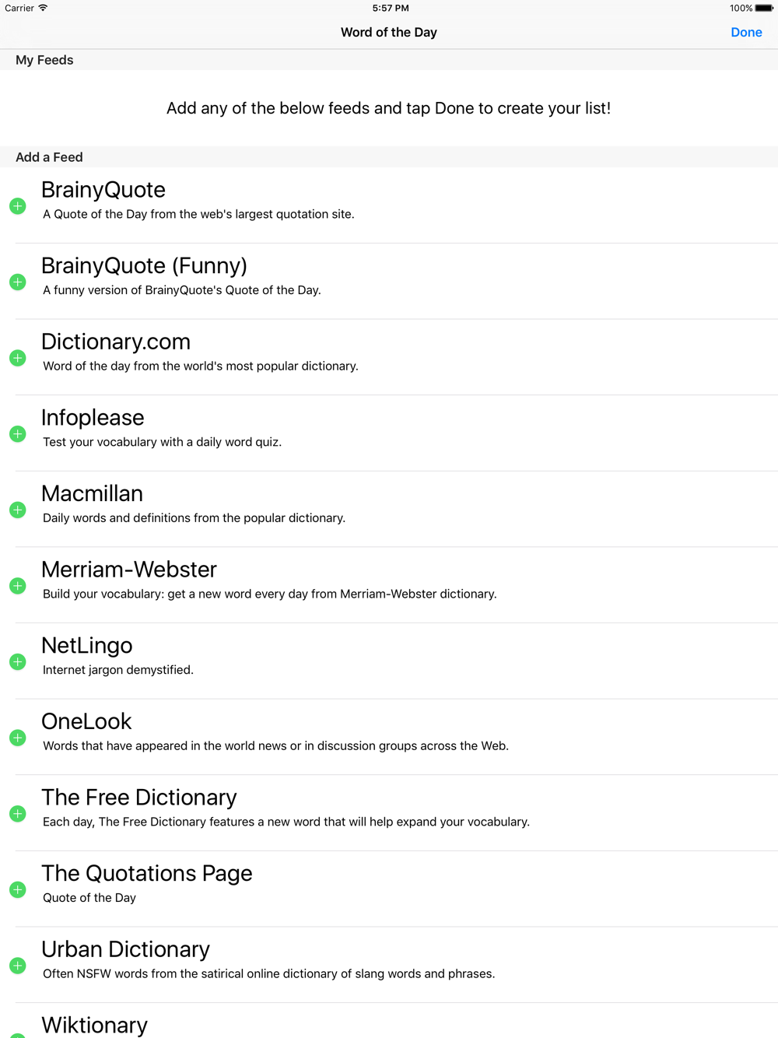Click the plus icon for The Free Dictionary
778x1038 pixels.
point(18,814)
